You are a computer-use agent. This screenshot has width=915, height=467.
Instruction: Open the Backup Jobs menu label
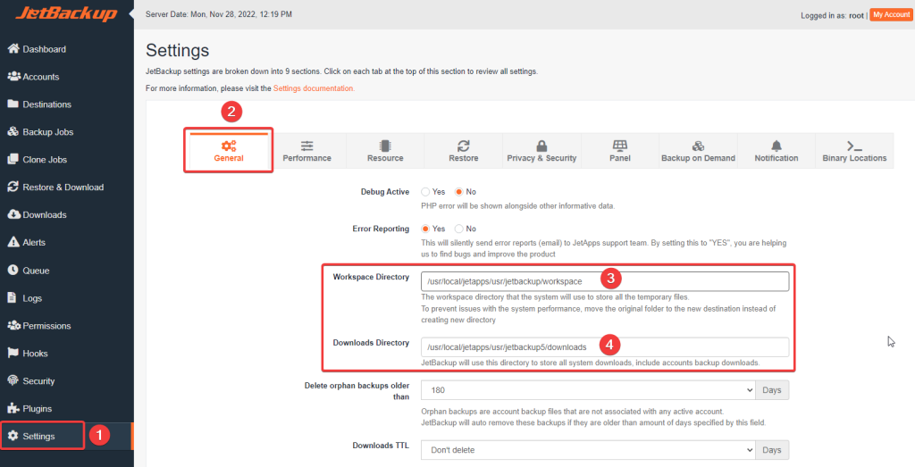48,132
